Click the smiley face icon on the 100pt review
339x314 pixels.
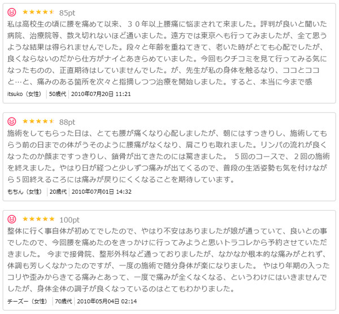(x=12, y=219)
